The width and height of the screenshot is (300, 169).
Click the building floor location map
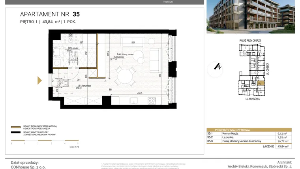pos(251,69)
